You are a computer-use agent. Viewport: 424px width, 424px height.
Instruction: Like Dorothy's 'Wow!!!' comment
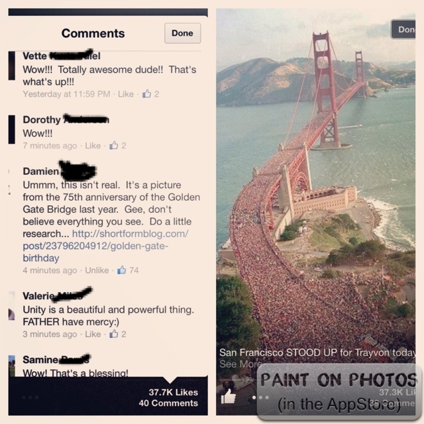click(x=93, y=146)
